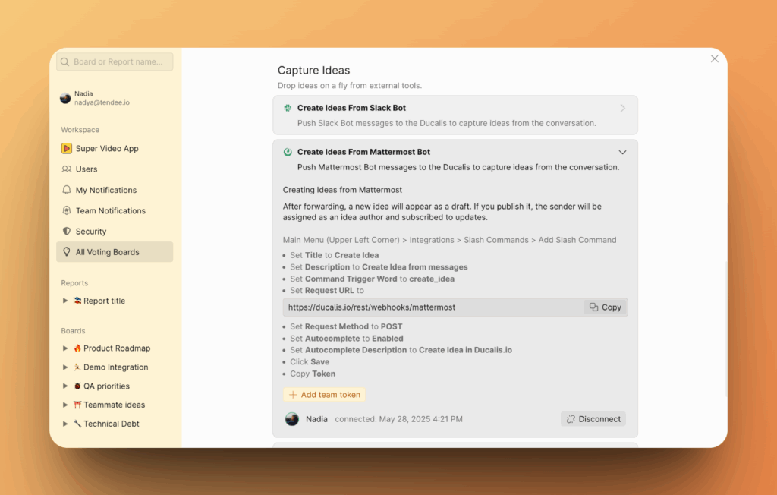This screenshot has height=495, width=777.
Task: Click Nadia's avatar in connected row
Action: pos(292,419)
